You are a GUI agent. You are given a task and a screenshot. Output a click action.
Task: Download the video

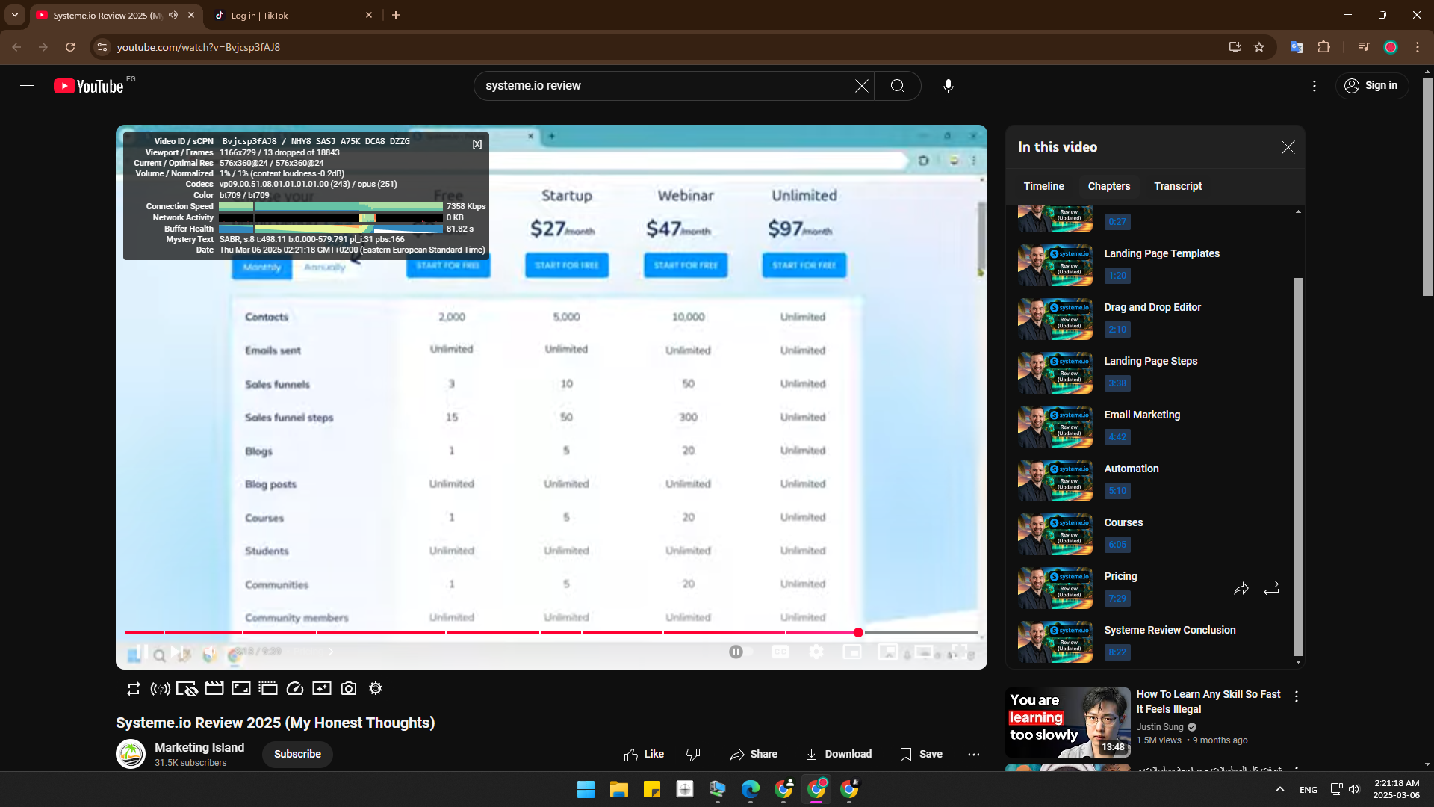tap(839, 755)
